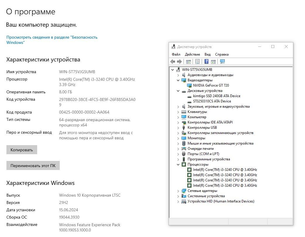Click the icon beside Устройства HID
Screen dimensions: 305x237
tap(184, 201)
